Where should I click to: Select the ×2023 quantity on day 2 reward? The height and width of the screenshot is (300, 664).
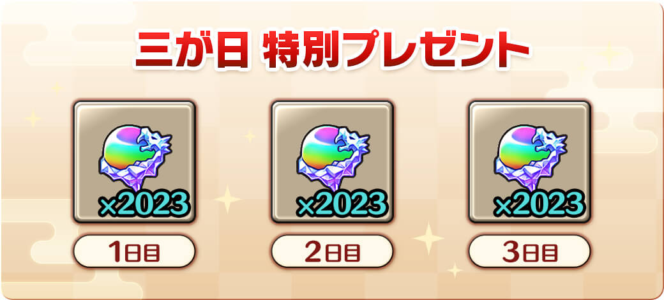click(x=342, y=205)
